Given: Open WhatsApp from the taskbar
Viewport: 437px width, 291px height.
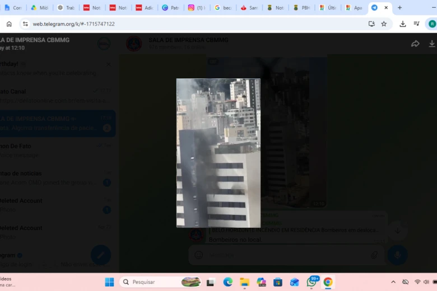Looking at the screenshot, I should click(x=312, y=282).
